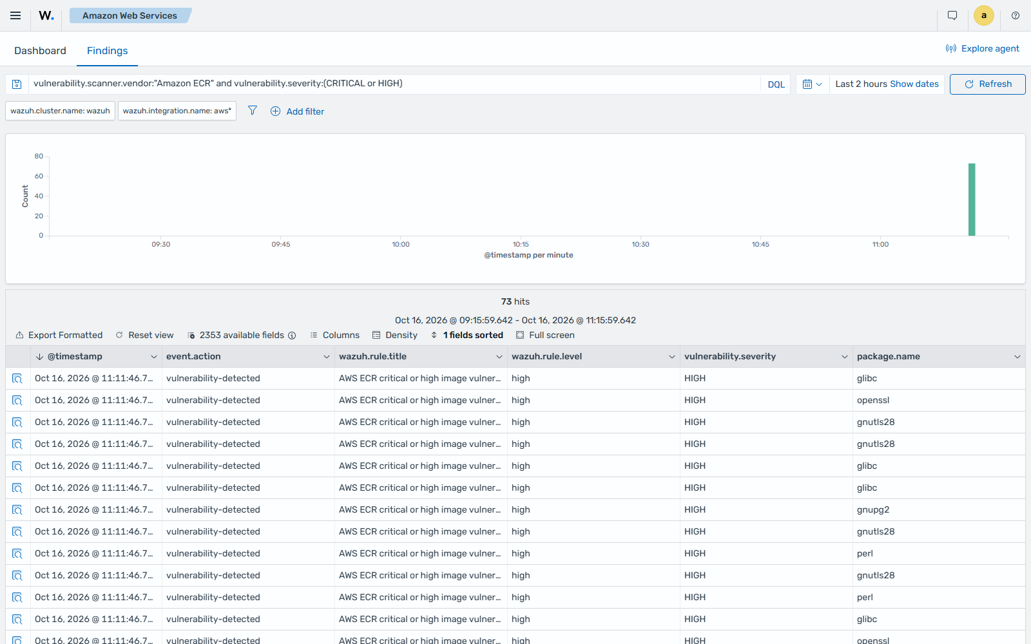Expand the vulnerability.severity column menu
Screen dimensions: 1031x644
click(844, 357)
